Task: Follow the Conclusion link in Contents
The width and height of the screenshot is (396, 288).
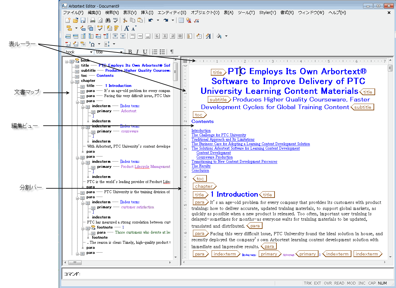Action: (x=201, y=170)
